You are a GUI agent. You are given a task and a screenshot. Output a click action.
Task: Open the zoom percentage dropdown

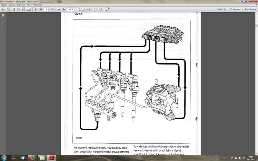pos(76,9)
